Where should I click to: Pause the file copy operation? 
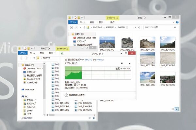pos(122,63)
